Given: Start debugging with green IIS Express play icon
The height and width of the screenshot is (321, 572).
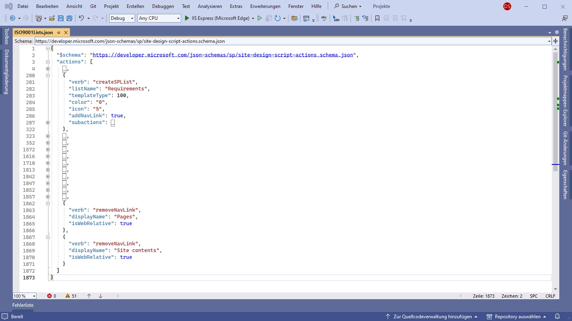Looking at the screenshot, I should click(x=187, y=18).
